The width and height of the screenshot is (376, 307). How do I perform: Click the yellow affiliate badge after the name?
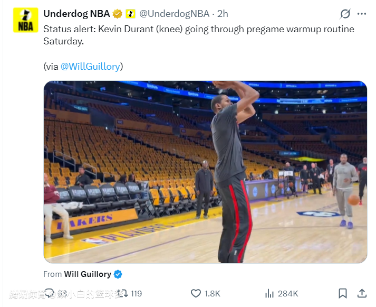[130, 14]
